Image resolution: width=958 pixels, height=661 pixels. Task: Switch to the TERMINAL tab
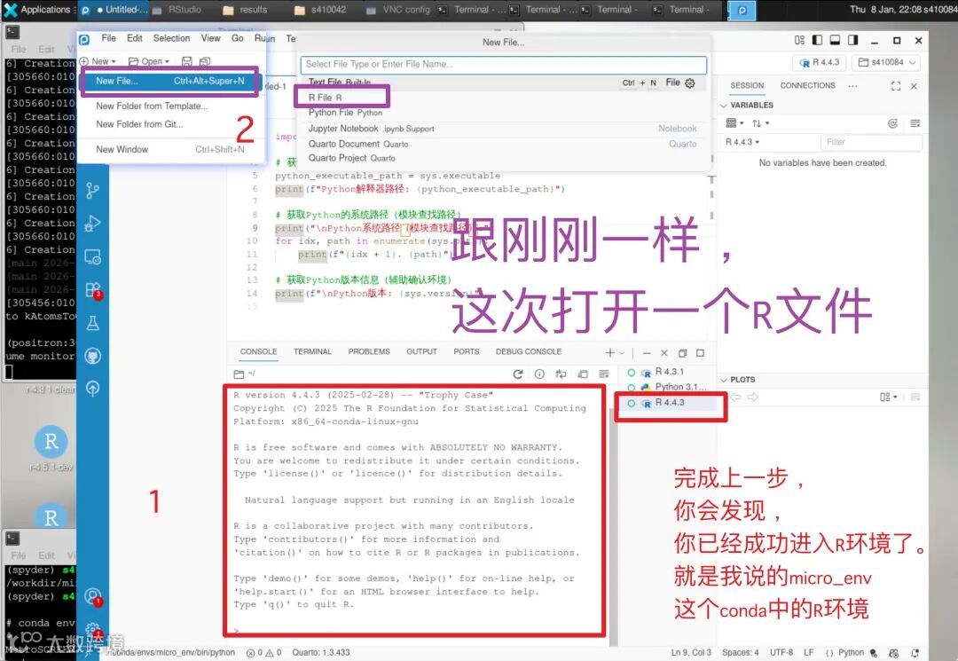(x=312, y=352)
